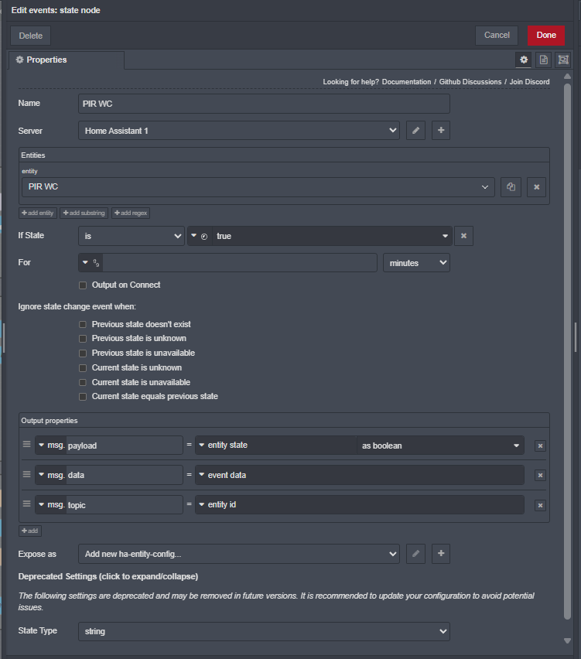
Task: Open minutes unit dropdown
Action: click(416, 263)
